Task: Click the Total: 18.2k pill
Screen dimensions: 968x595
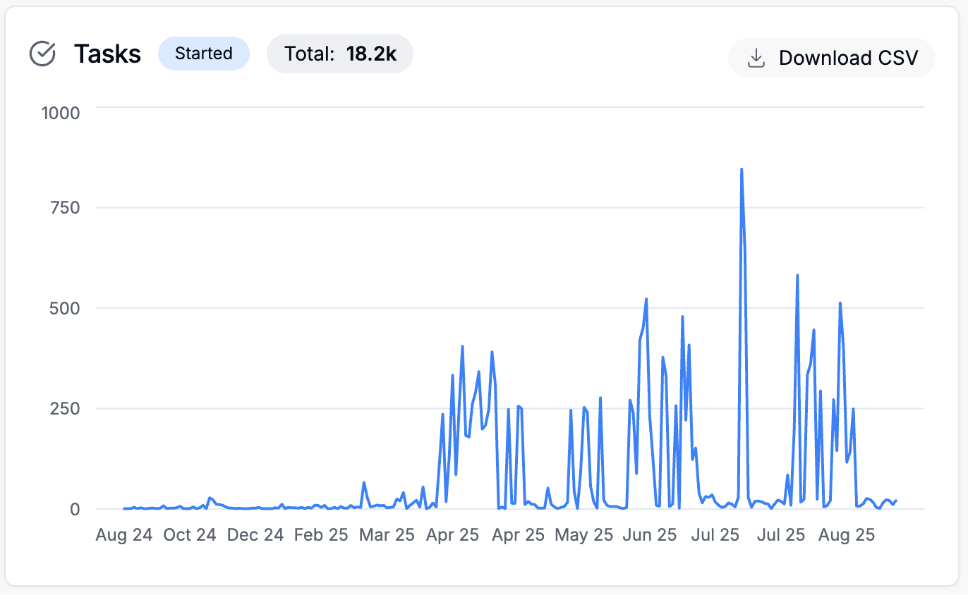Action: pos(339,54)
